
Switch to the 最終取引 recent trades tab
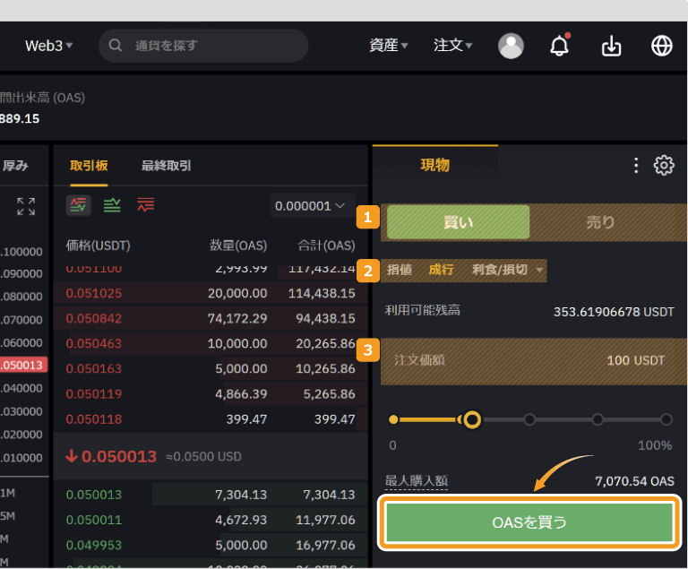167,166
